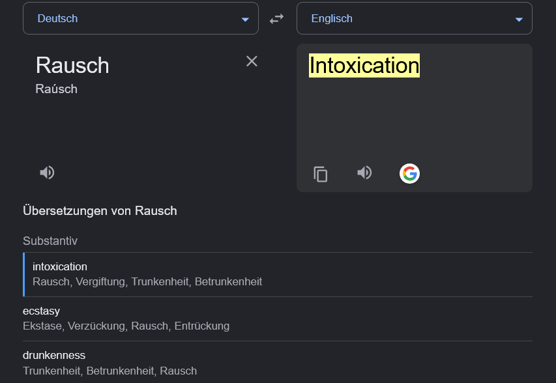Click synonyms Rausch, Vergiftung, Trunkenheit, Betrunkenheit
Image resolution: width=556 pixels, height=383 pixels.
[x=147, y=281]
